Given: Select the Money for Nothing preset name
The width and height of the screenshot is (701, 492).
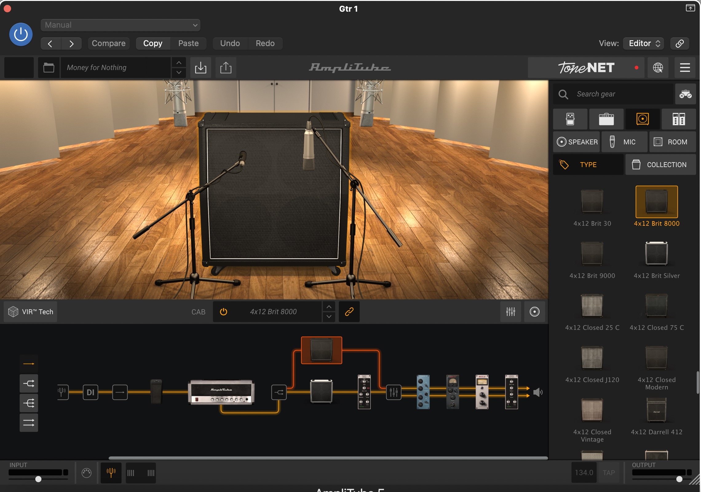Looking at the screenshot, I should (x=115, y=67).
